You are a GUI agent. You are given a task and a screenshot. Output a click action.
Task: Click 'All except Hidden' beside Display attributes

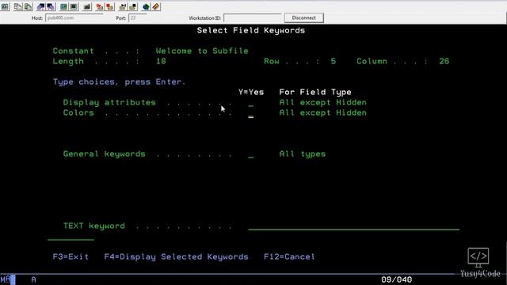tap(322, 102)
